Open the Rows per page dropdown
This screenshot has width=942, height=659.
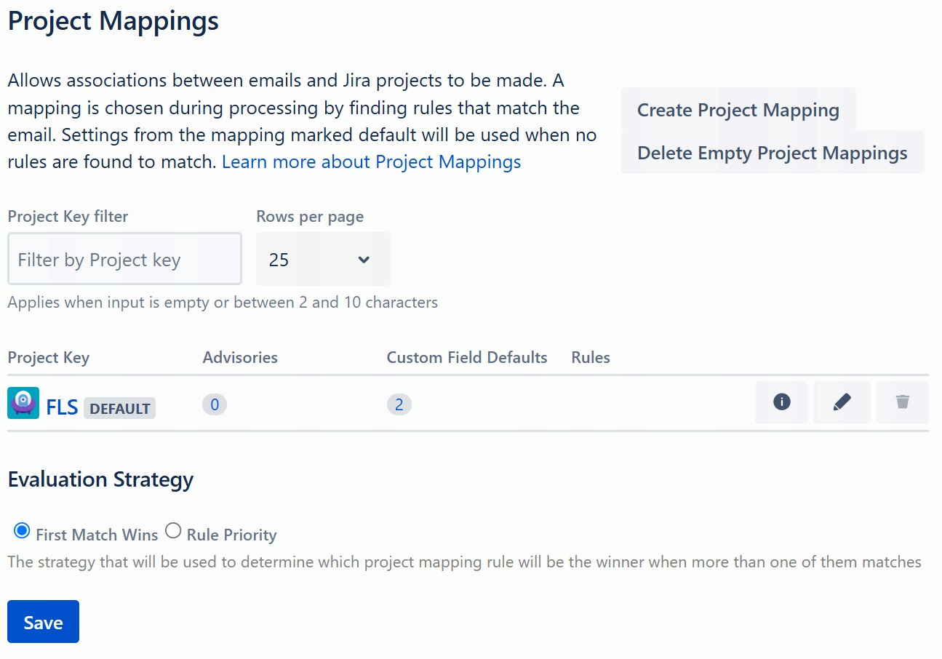pos(322,259)
